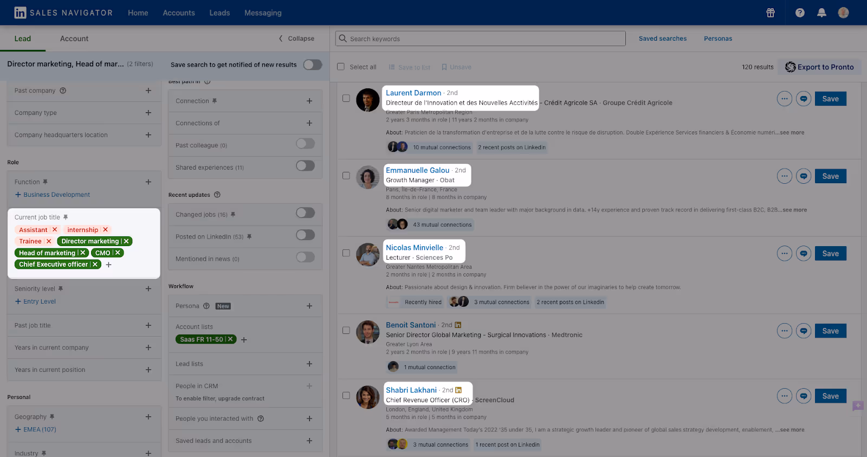Toggle the Posted on LinkedIn filter
This screenshot has width=867, height=457.
coord(305,235)
